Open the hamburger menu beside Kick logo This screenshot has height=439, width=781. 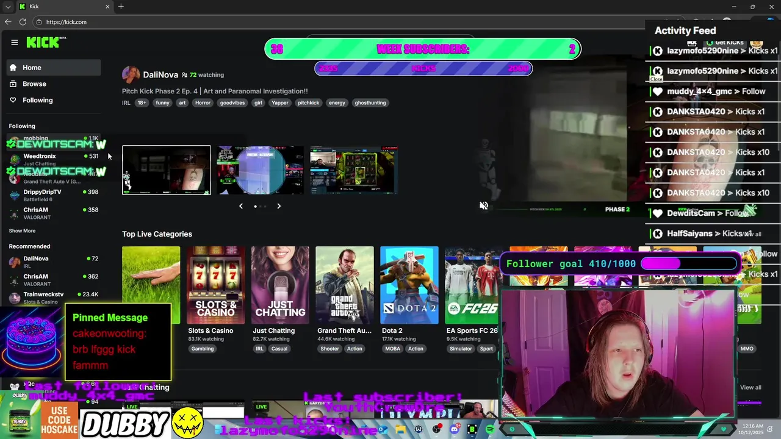tap(15, 42)
